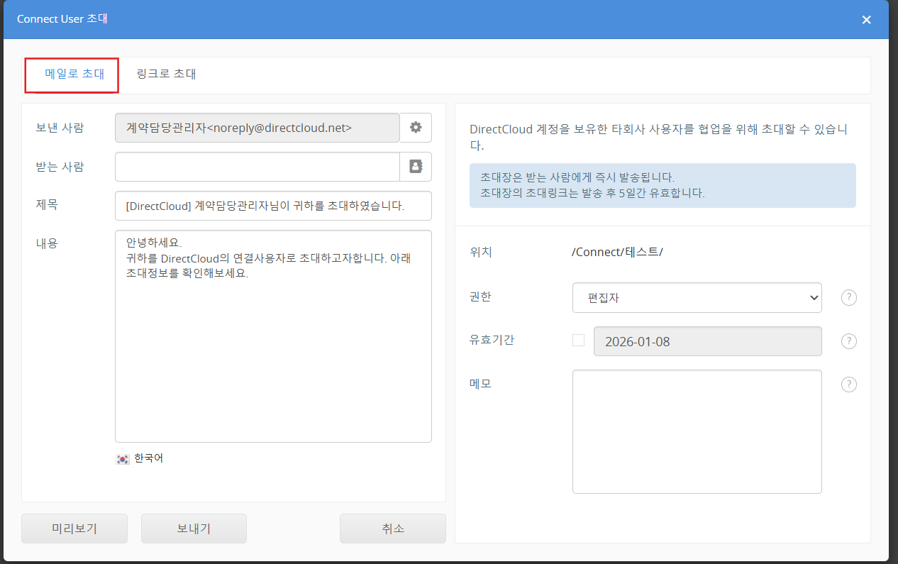Click the 취소 button
The image size is (898, 564).
(392, 529)
